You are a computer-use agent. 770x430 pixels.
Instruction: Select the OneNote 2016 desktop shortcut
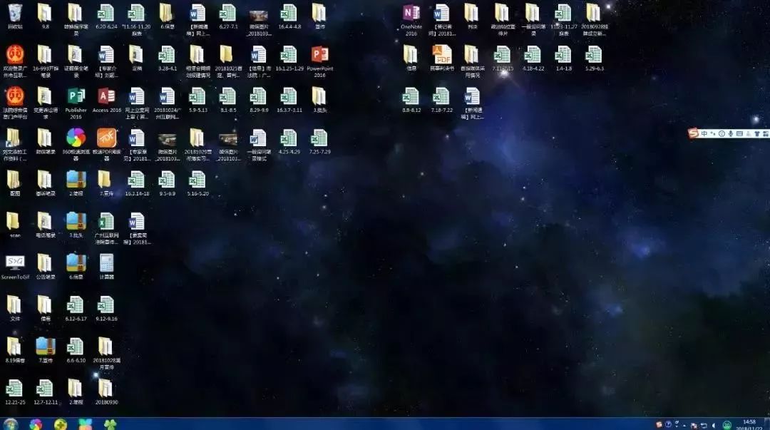411,13
